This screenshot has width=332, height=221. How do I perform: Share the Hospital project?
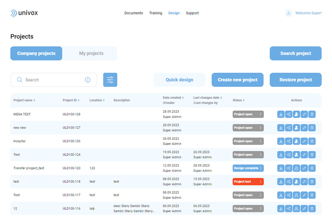[x=289, y=141]
